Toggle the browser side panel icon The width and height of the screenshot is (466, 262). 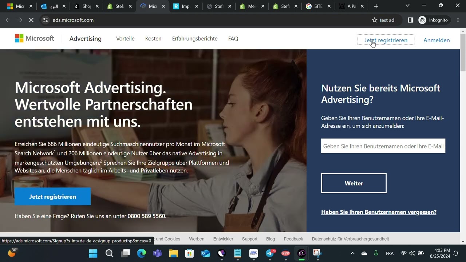tap(411, 20)
